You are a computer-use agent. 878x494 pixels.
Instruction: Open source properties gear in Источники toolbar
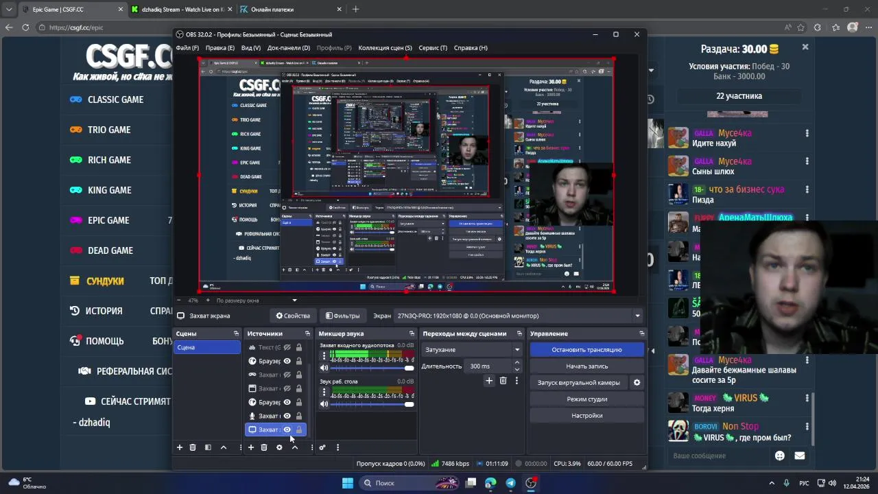coord(279,447)
